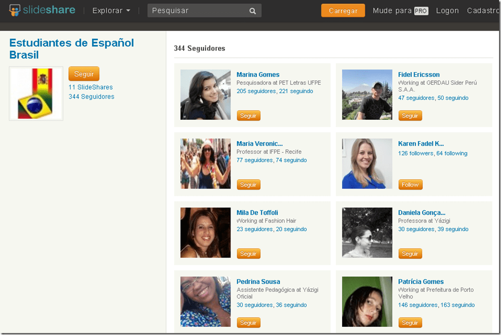The width and height of the screenshot is (501, 335).
Task: Click Seguir for Fidel Ericsson
Action: coord(410,115)
